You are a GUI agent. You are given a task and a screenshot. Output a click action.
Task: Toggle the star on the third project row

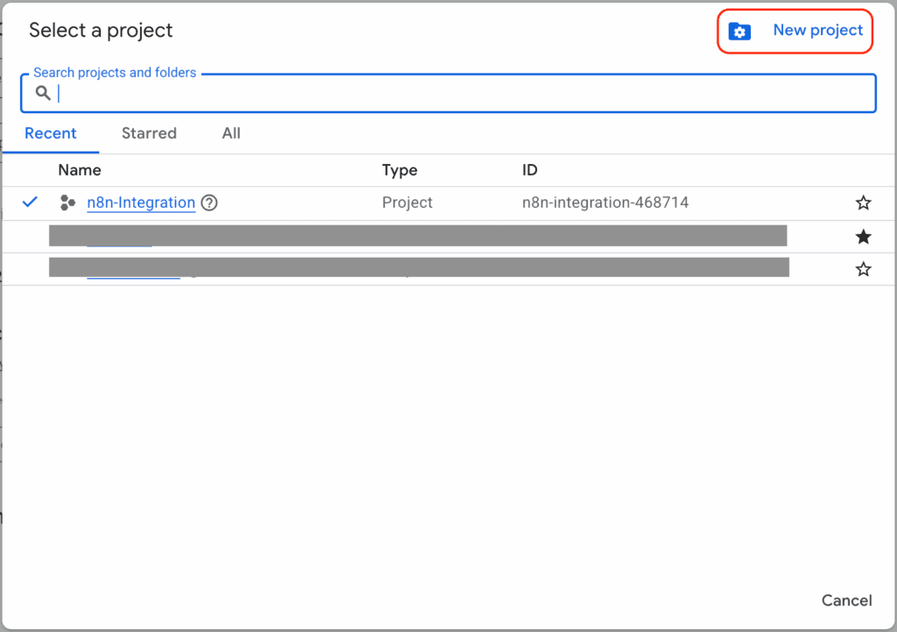coord(864,269)
